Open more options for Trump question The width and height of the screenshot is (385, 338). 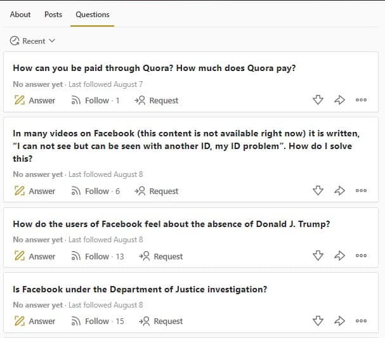(361, 256)
